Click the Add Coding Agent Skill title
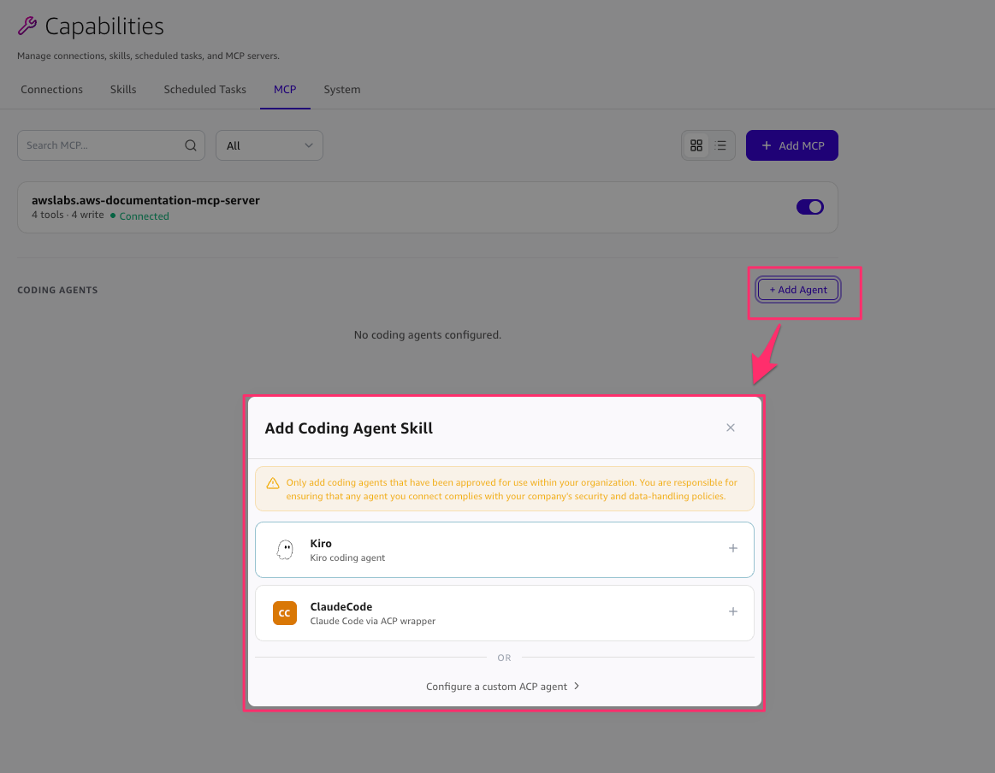995x773 pixels. [348, 428]
